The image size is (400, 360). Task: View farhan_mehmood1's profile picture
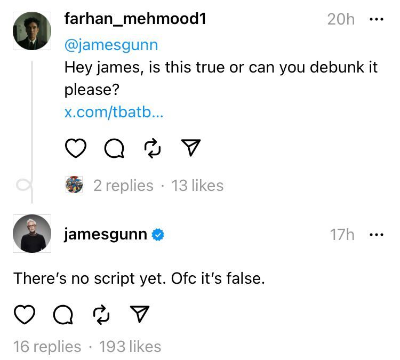coord(32,31)
